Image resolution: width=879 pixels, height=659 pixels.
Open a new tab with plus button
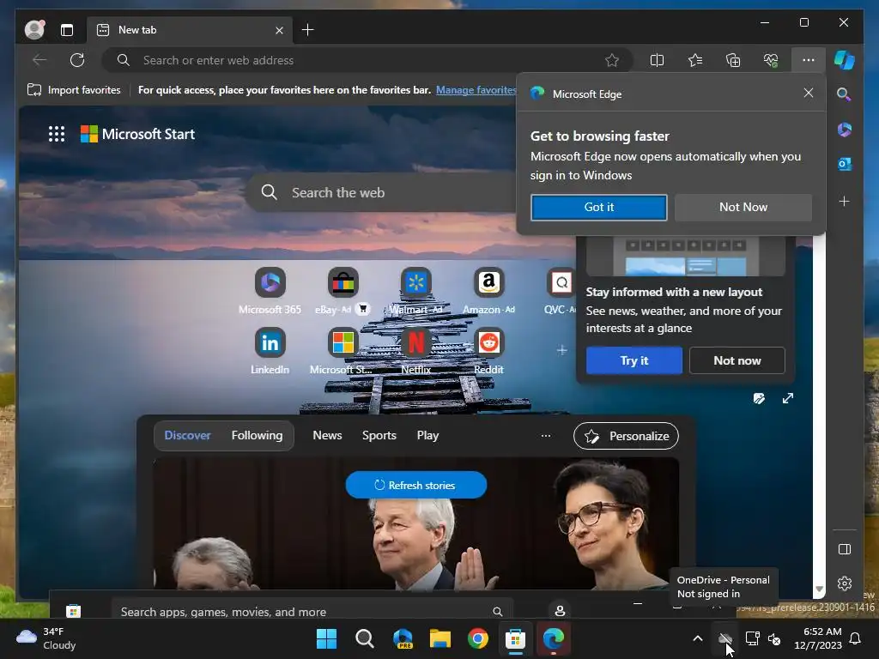point(308,30)
